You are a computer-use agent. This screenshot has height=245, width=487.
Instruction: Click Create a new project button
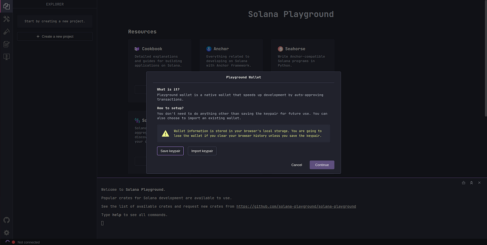55,37
